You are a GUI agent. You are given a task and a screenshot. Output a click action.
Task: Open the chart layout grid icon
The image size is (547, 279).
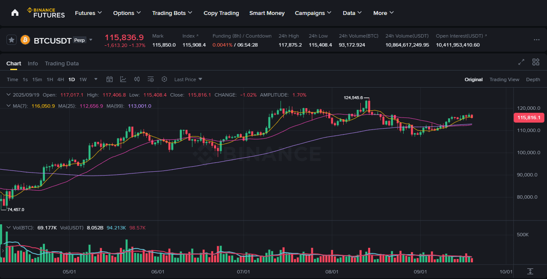tap(535, 62)
